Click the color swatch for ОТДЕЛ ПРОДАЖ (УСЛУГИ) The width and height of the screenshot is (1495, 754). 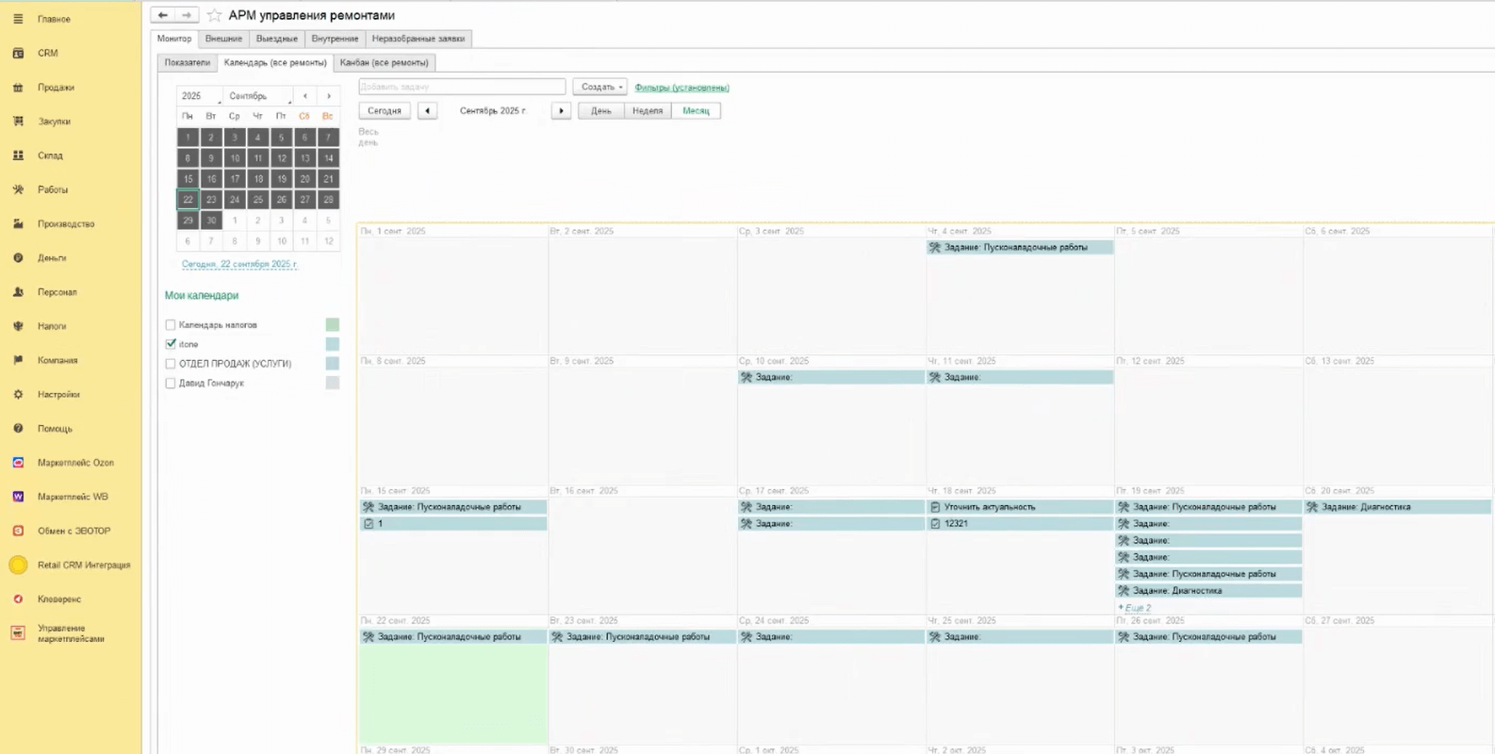point(332,364)
